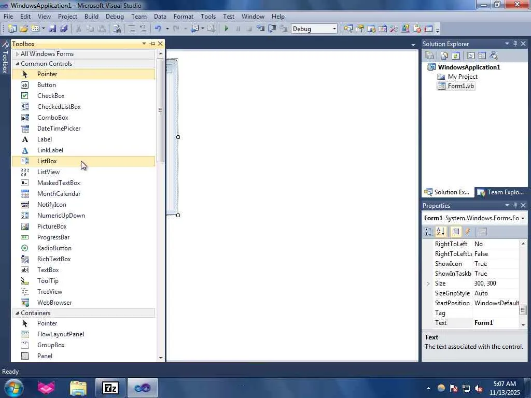531x398 pixels.
Task: Select the TreeView control
Action: click(83, 292)
